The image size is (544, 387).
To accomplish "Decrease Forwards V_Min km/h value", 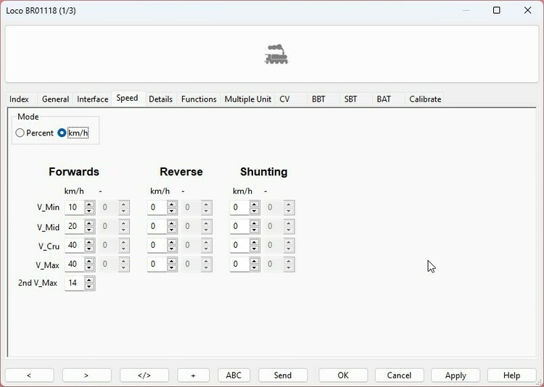I will 89,210.
